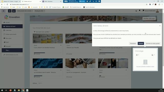Image resolution: width=164 pixels, height=92 pixels.
Task: Open the Tout (sauf cours cachés) filter dropdown
Action: pyautogui.click(x=42, y=32)
